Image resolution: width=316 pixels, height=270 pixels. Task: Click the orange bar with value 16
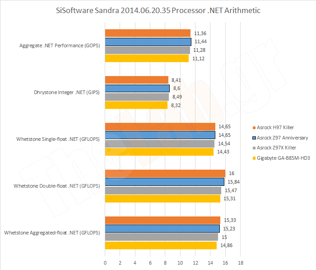point(165,174)
